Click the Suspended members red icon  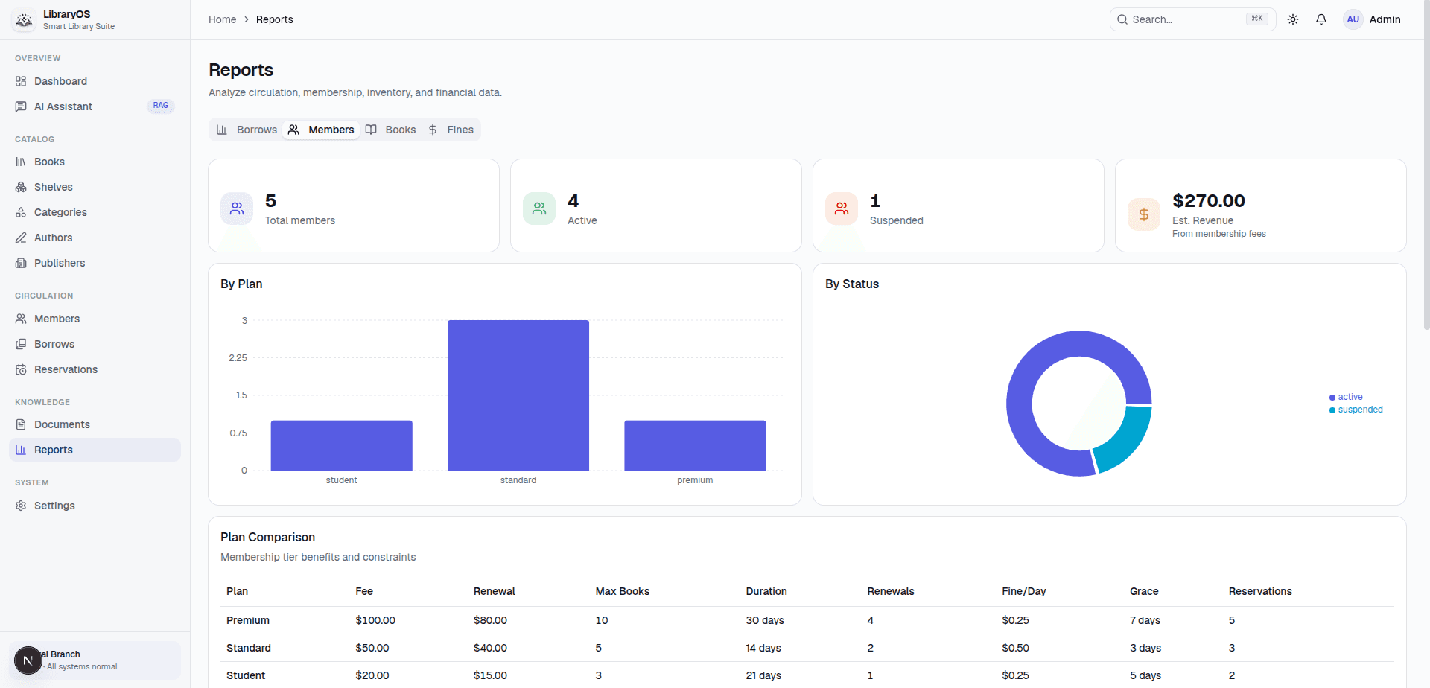pyautogui.click(x=842, y=208)
